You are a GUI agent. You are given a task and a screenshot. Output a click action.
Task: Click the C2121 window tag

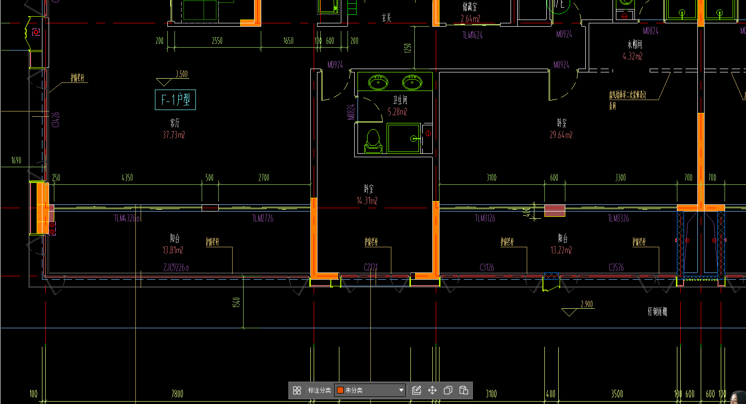pos(370,268)
